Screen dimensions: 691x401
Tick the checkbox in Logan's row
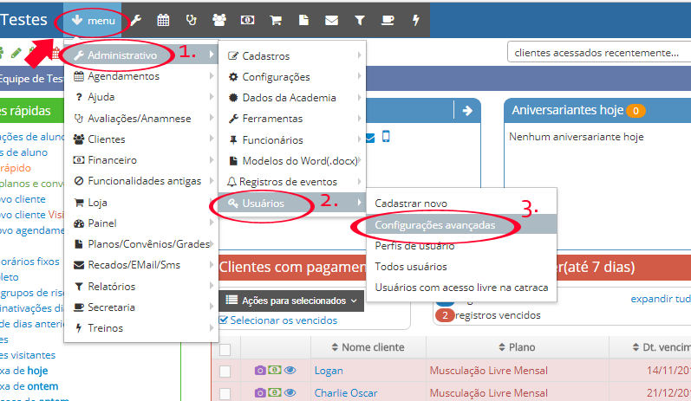click(225, 371)
